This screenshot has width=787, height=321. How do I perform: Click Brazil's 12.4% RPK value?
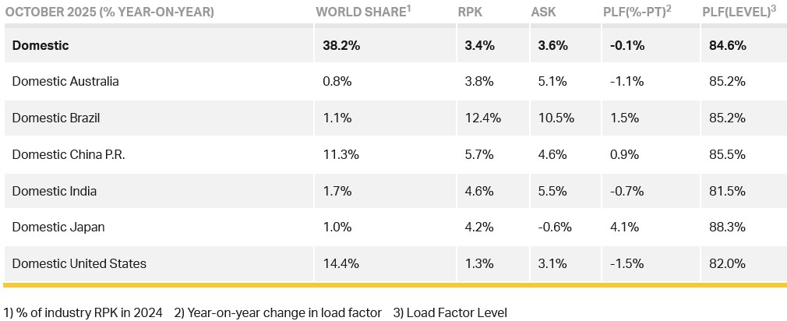tap(478, 118)
